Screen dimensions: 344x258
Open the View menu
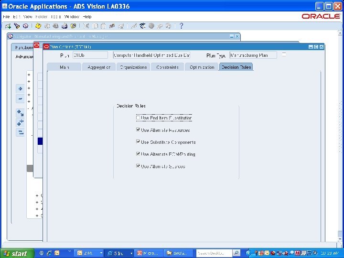[x=28, y=17]
